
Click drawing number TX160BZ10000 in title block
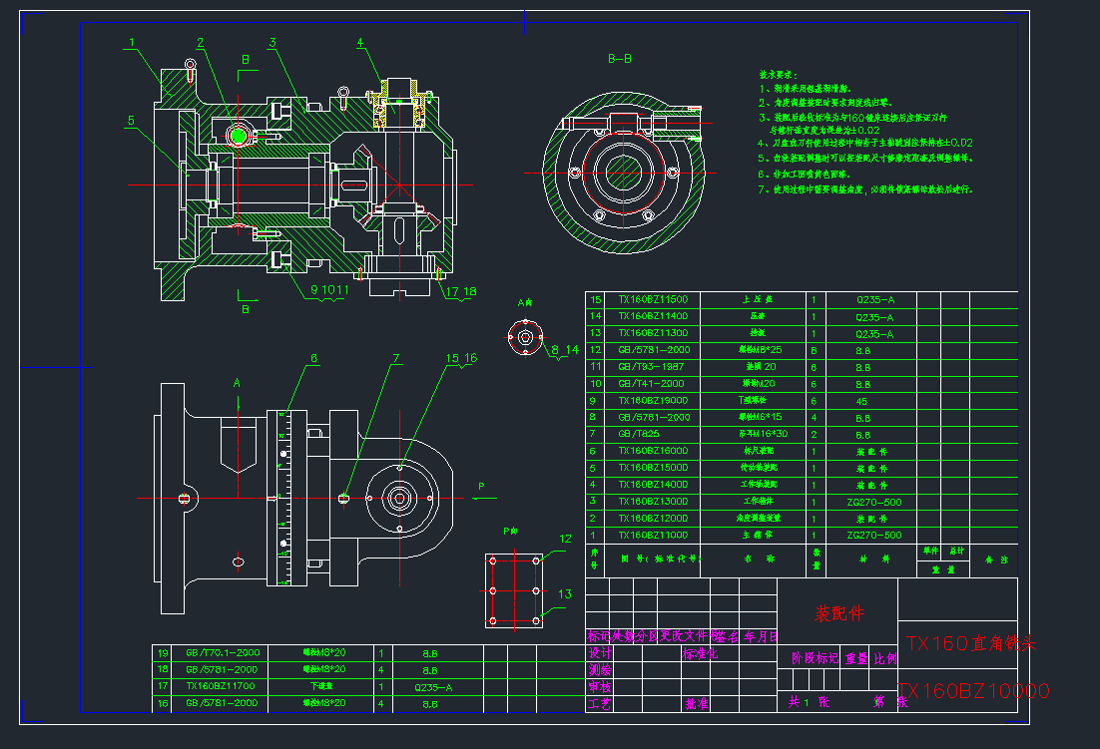click(973, 690)
